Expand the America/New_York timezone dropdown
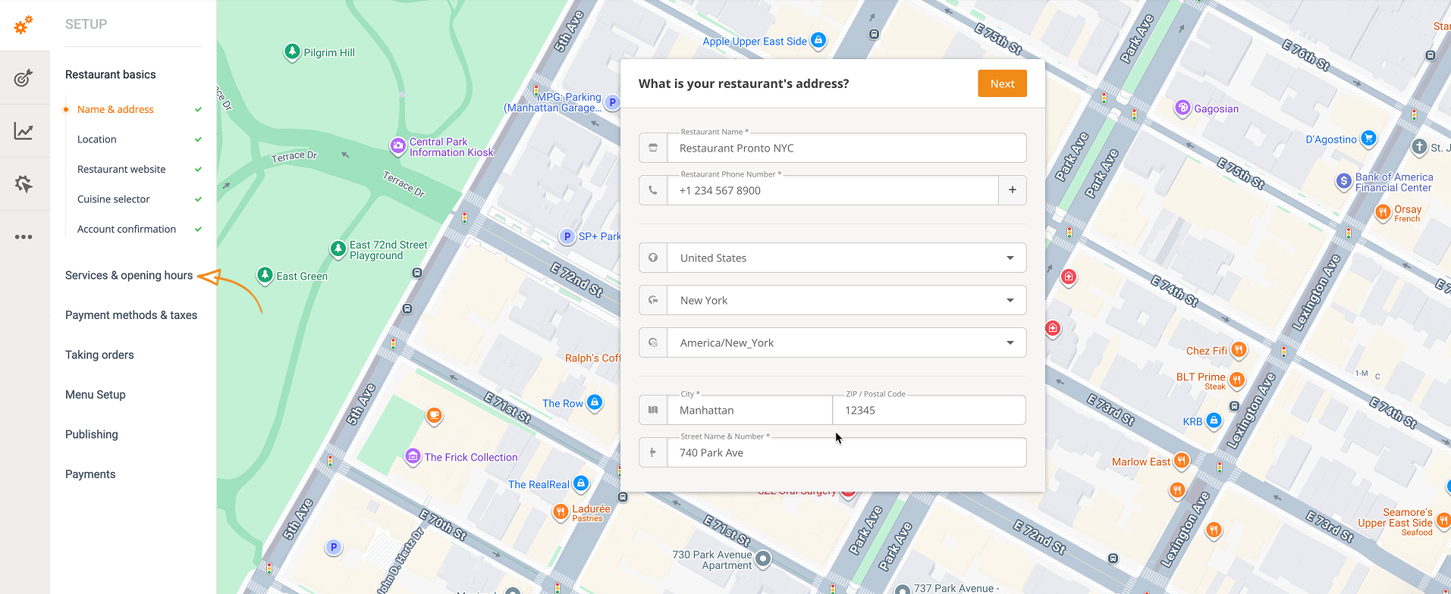Image resolution: width=1451 pixels, height=594 pixels. [x=1010, y=343]
